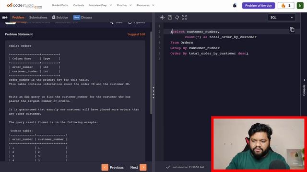
Task: Click code line starting 'Order By total_order_by_customer'
Action: (209, 54)
